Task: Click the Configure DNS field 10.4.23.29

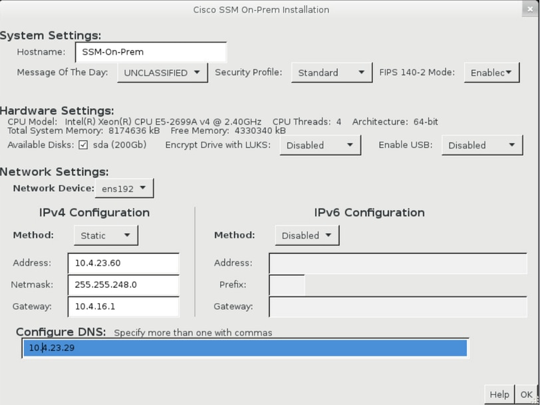Action: (245, 348)
